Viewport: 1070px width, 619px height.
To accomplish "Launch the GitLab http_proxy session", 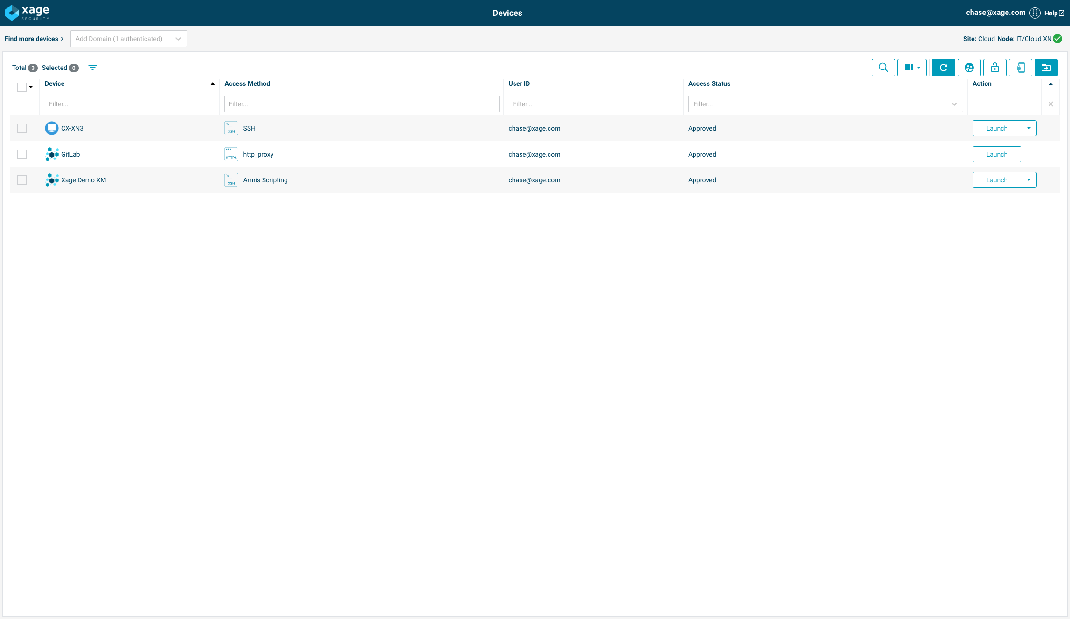I will pos(996,154).
